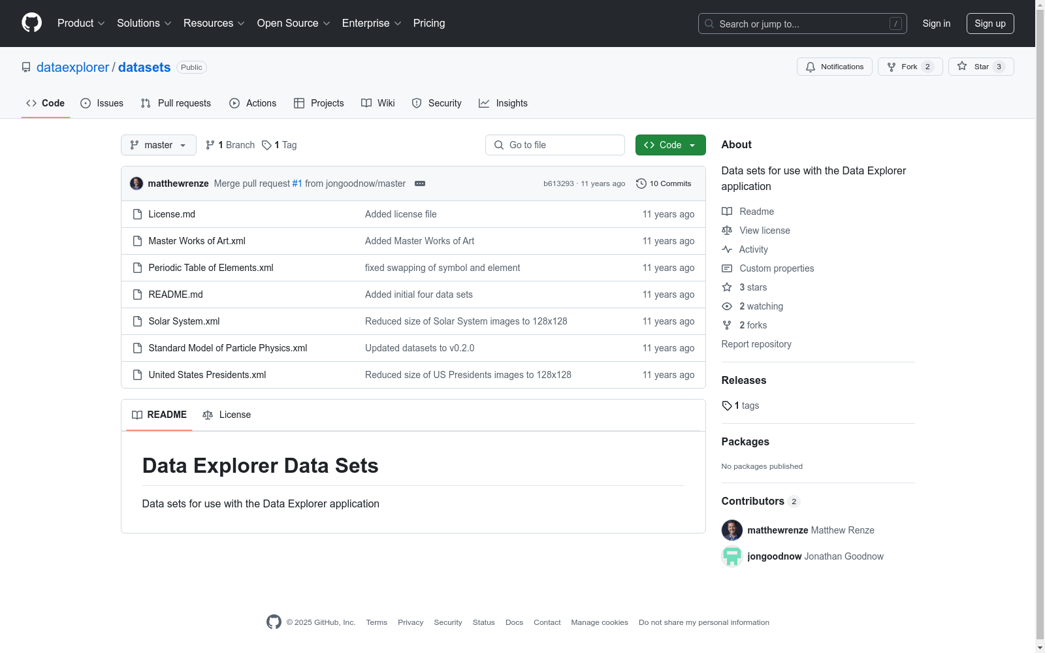
Task: Open the Enterprise dropdown menu
Action: (x=372, y=23)
